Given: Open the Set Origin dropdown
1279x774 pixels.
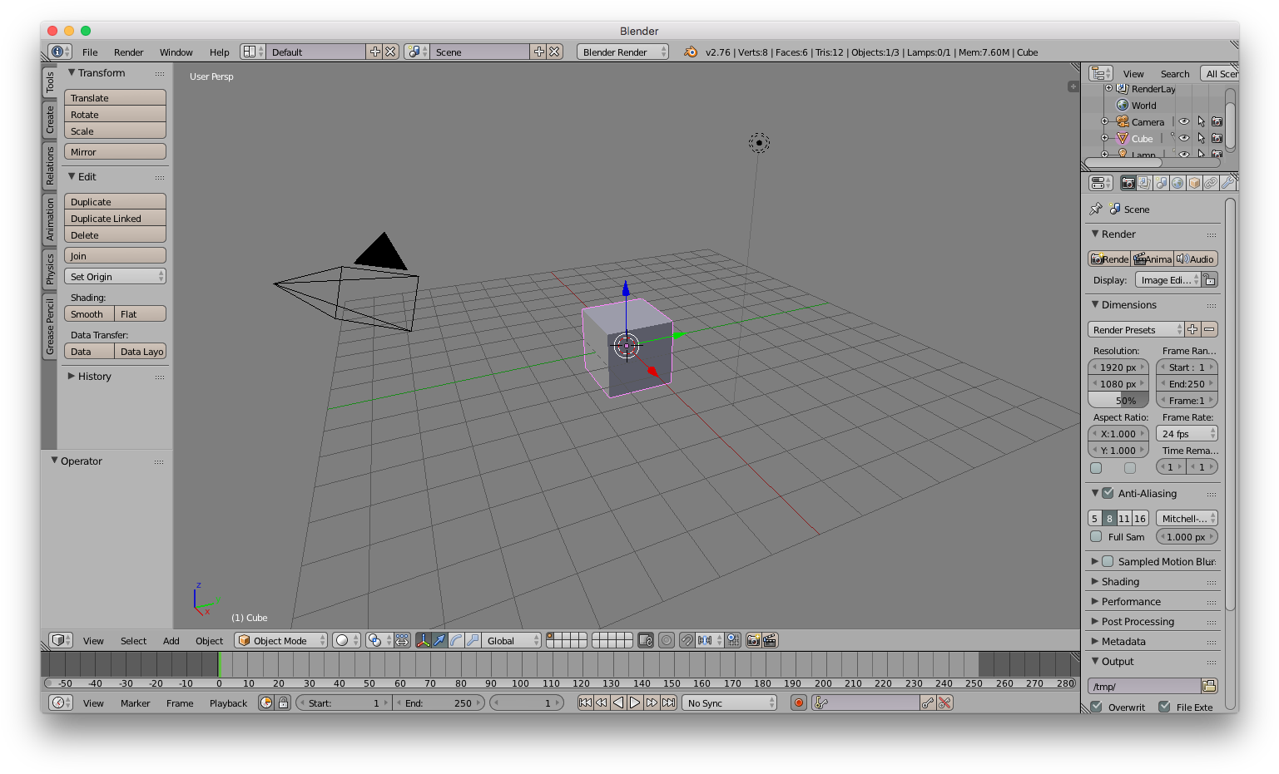Looking at the screenshot, I should tap(115, 277).
